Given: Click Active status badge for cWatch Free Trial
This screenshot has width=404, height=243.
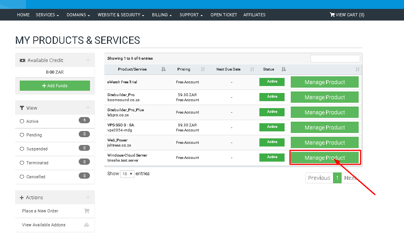Looking at the screenshot, I should (x=272, y=82).
